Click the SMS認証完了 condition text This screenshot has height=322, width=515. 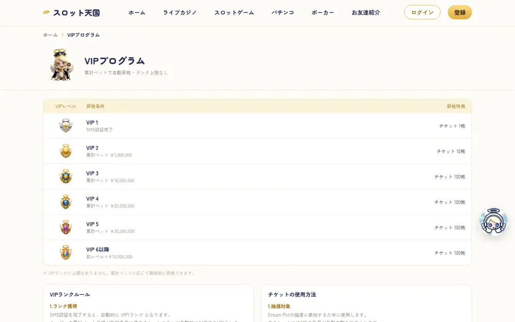click(x=99, y=130)
